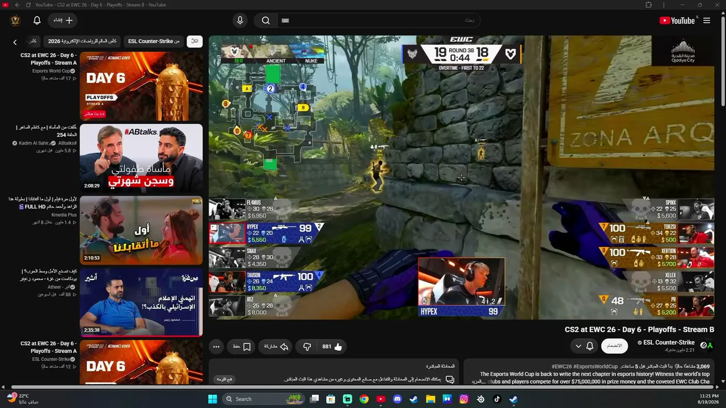
Task: Open the #ABtalks video thumbnail
Action: coord(141,158)
